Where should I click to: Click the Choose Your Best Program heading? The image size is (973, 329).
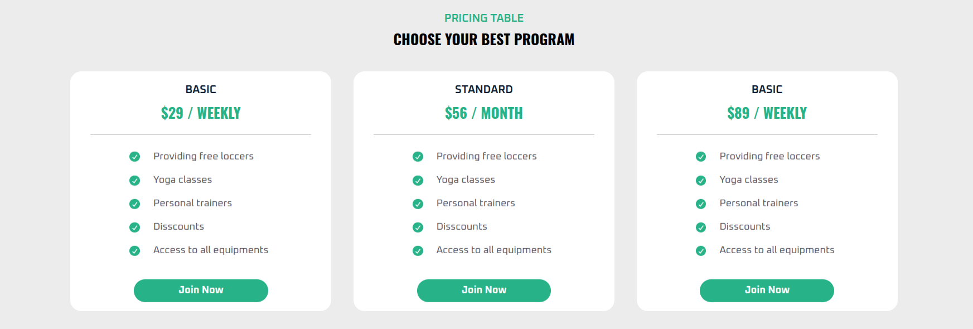[x=483, y=40]
